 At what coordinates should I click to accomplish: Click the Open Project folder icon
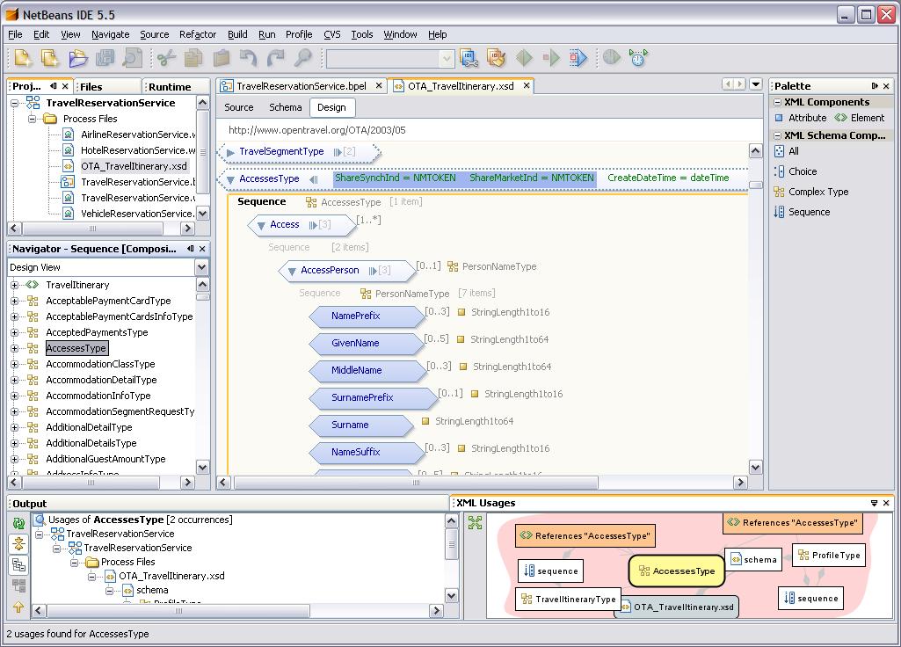[x=78, y=58]
